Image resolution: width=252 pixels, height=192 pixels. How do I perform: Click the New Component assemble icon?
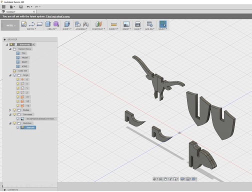click(x=77, y=24)
